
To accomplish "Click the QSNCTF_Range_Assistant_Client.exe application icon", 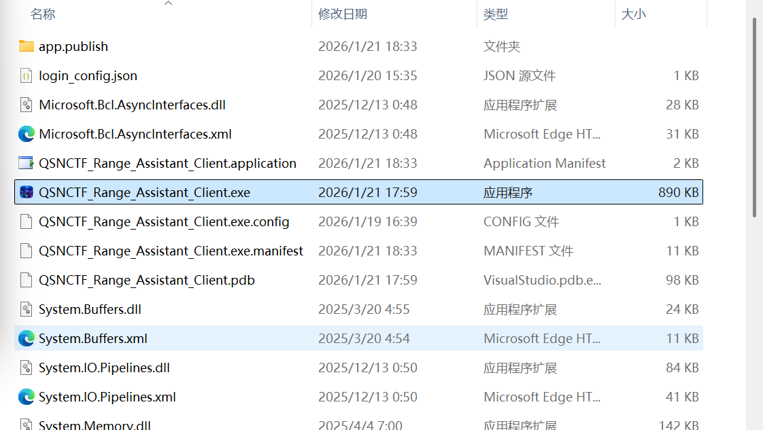I will [x=27, y=192].
